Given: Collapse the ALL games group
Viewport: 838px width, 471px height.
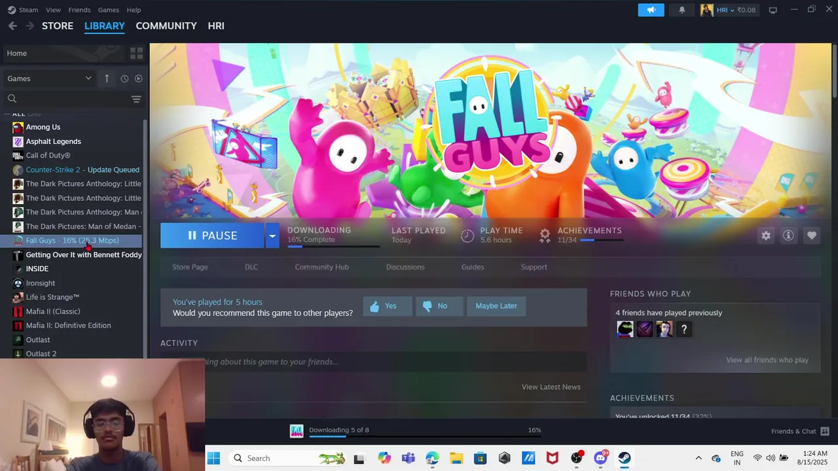Looking at the screenshot, I should click(8, 114).
